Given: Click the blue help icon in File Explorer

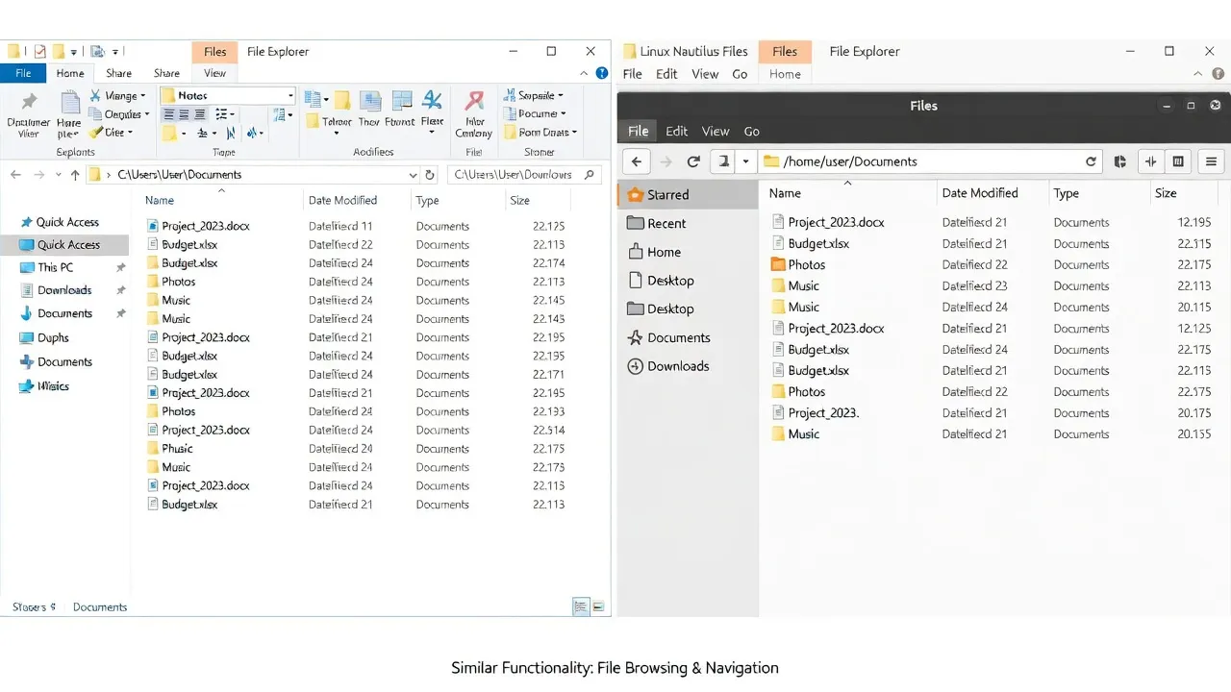Looking at the screenshot, I should pyautogui.click(x=602, y=73).
